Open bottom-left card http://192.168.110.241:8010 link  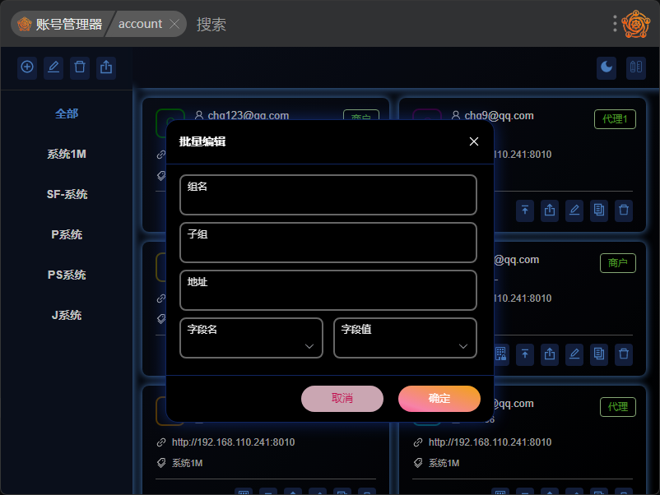pos(233,442)
